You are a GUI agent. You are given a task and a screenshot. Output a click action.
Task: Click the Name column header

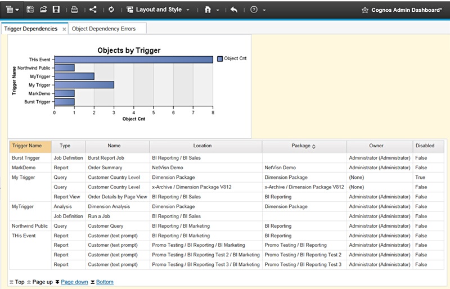point(117,146)
